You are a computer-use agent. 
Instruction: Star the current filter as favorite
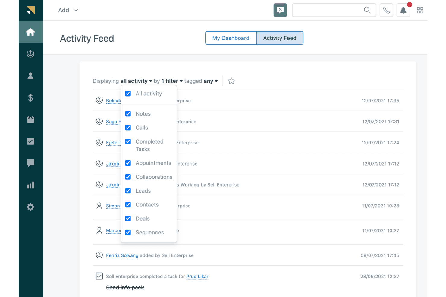231,81
